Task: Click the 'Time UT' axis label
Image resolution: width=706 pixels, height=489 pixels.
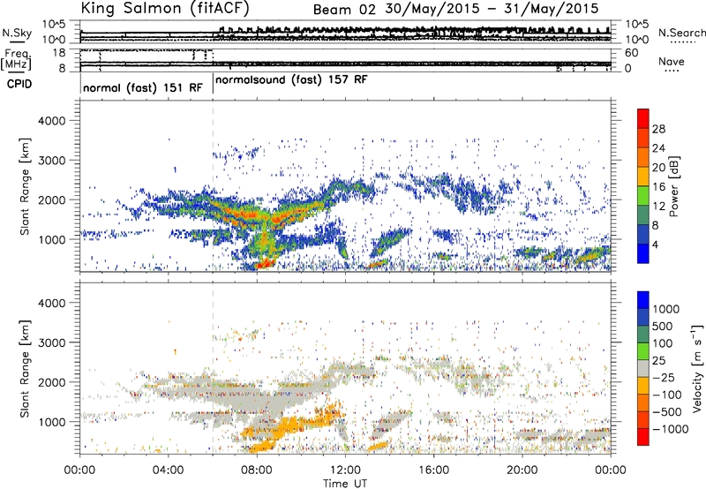Action: [345, 484]
